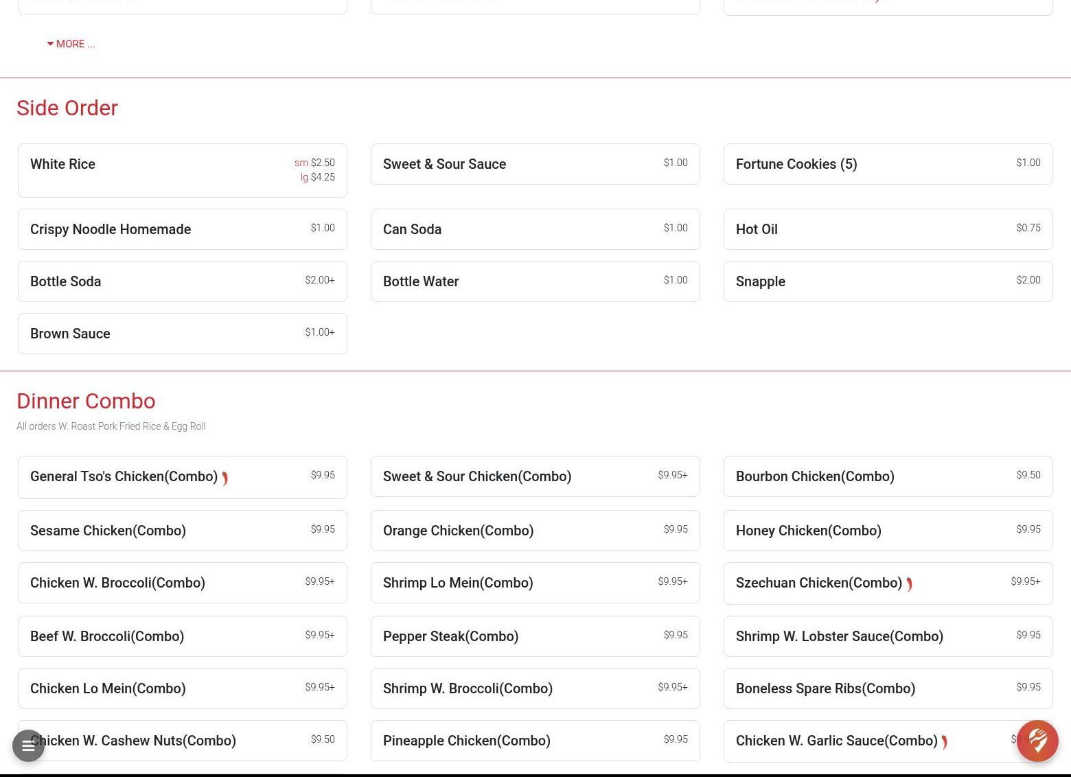Click the spicy pepper icon beside General Tso's Chicken

pyautogui.click(x=224, y=478)
